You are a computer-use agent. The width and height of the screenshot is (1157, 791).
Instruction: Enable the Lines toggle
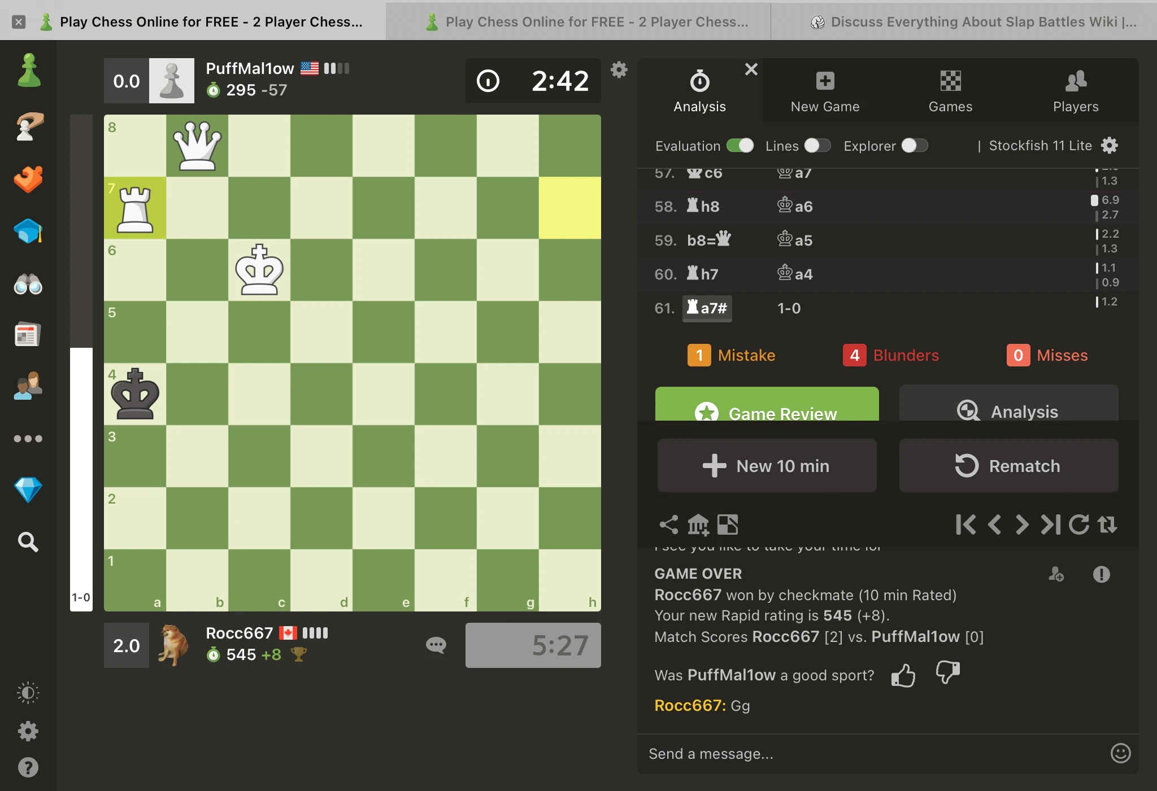tap(817, 146)
